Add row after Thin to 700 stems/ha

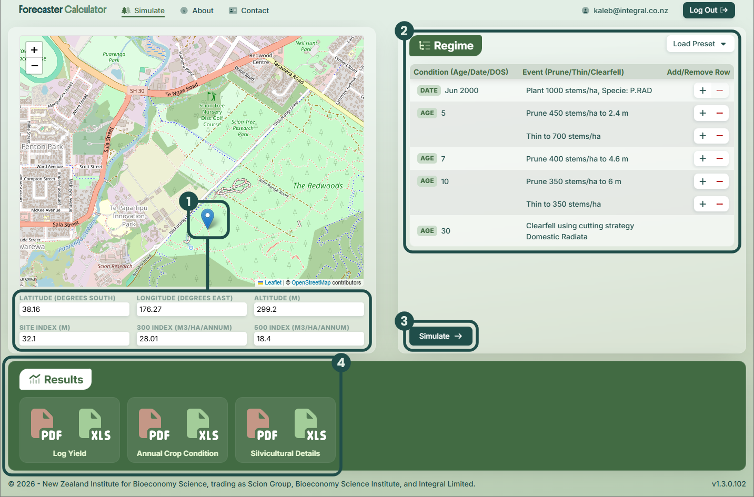pyautogui.click(x=702, y=136)
